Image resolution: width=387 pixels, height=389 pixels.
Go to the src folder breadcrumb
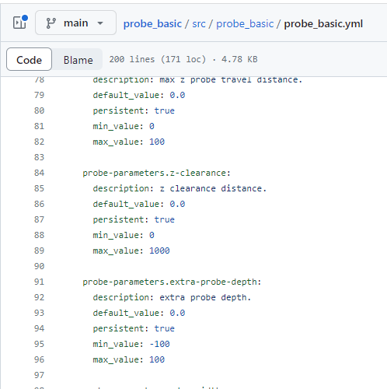(x=199, y=23)
